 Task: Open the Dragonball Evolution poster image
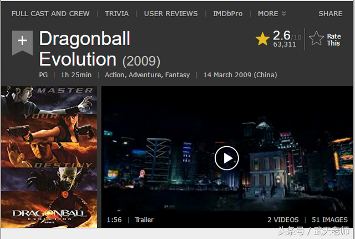49,157
